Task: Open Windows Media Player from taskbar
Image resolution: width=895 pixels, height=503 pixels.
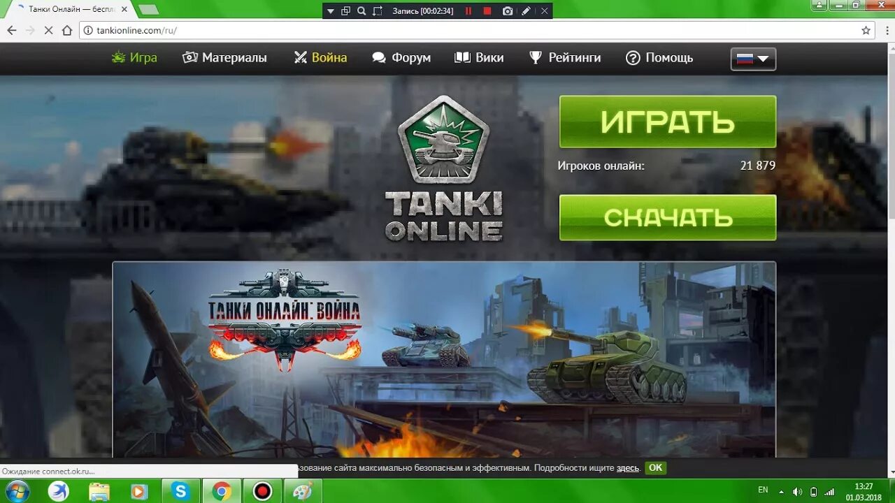Action: [x=139, y=491]
